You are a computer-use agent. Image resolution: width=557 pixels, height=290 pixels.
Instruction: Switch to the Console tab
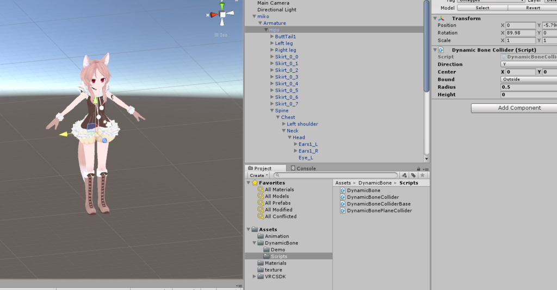click(303, 168)
